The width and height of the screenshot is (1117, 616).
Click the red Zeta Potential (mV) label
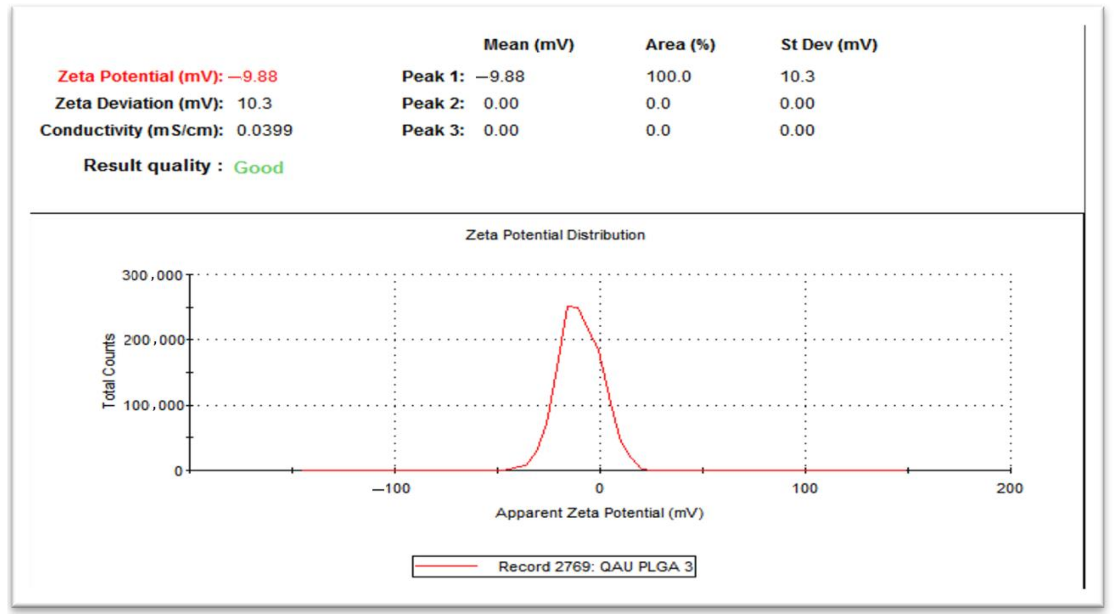(140, 77)
